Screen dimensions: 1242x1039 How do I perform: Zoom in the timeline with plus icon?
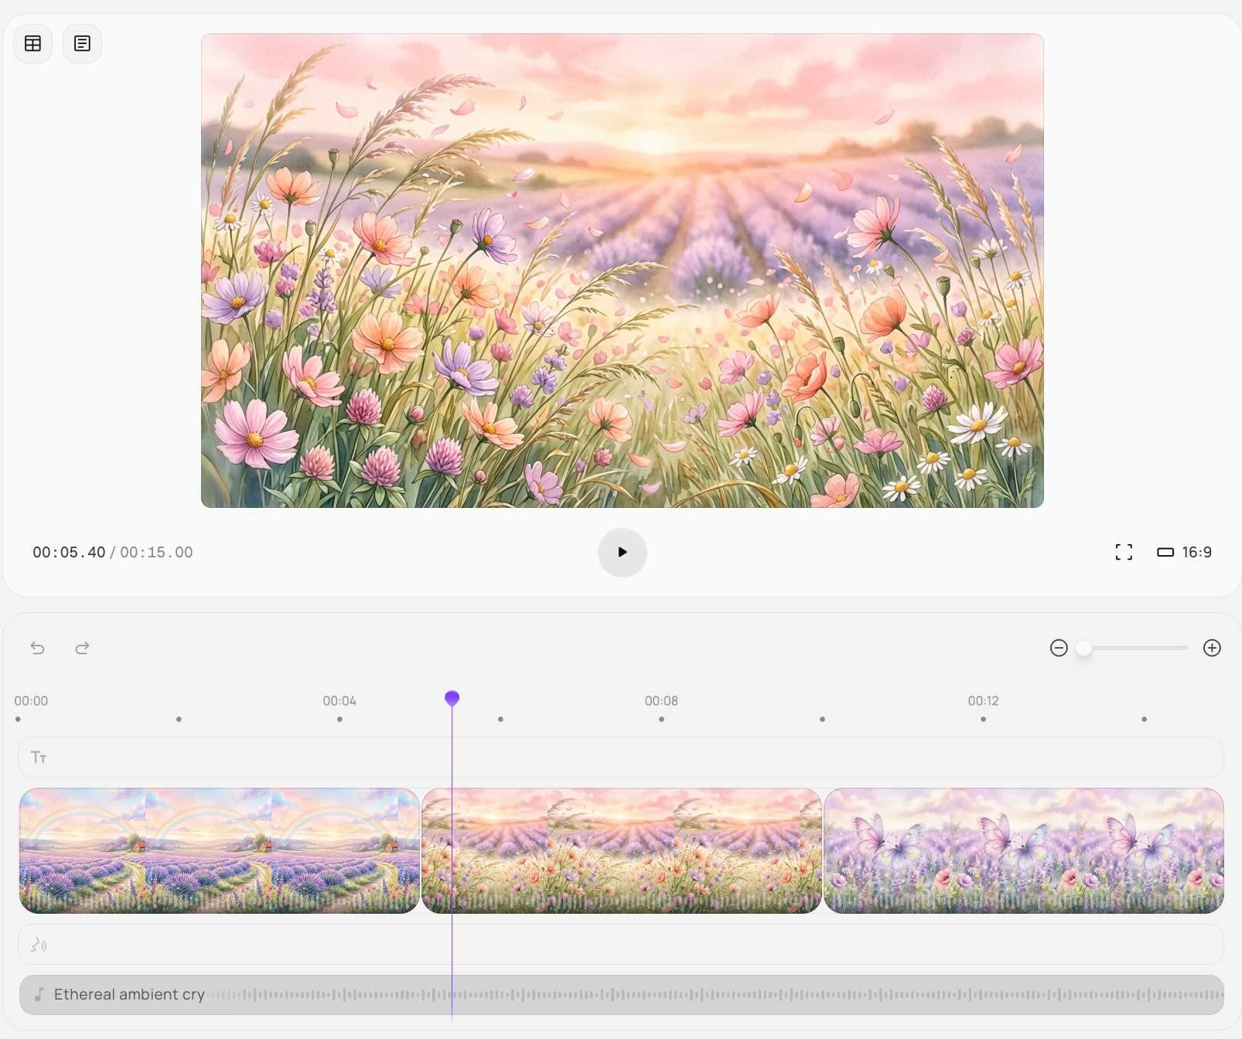[x=1212, y=648]
